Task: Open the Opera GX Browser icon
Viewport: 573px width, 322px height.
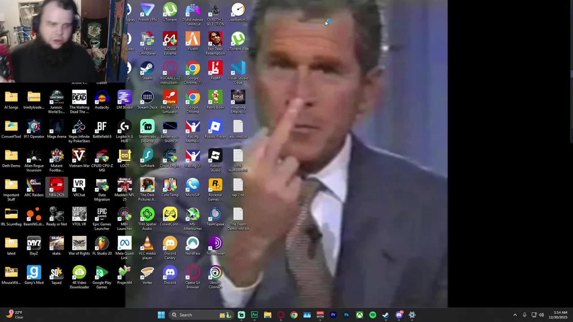Action: [193, 277]
